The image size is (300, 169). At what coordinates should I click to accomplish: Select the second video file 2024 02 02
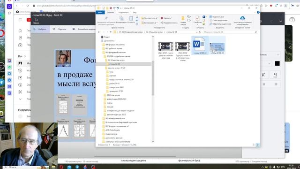click(182, 46)
